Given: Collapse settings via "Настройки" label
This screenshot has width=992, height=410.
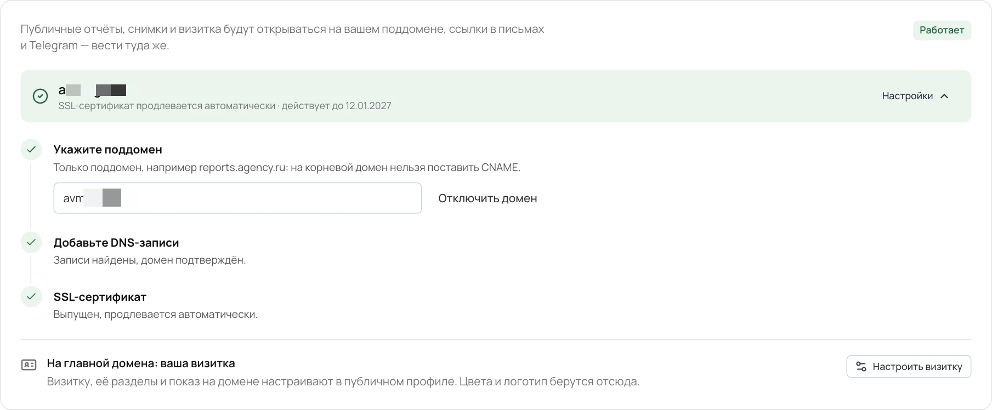Looking at the screenshot, I should click(907, 96).
